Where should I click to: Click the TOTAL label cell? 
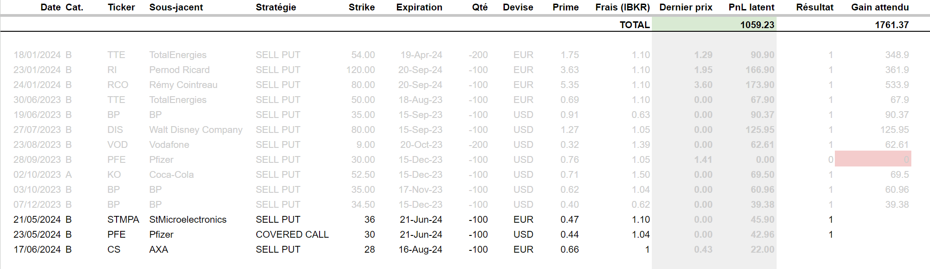[x=635, y=25]
